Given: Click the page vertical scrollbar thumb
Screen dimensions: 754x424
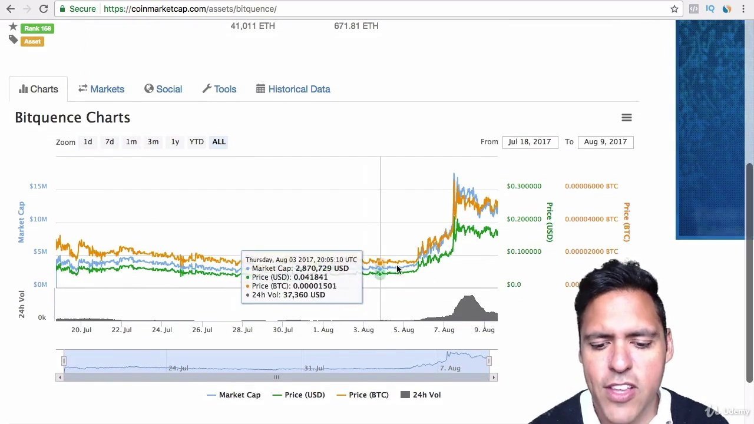Looking at the screenshot, I should (749, 273).
